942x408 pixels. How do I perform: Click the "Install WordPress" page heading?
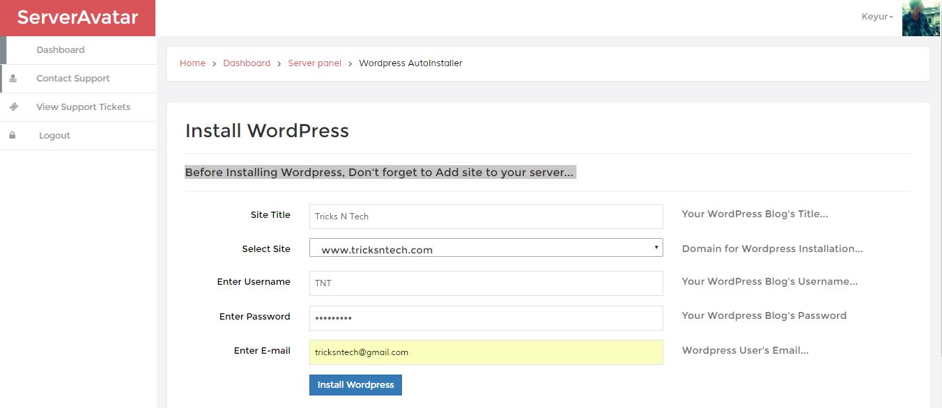[x=267, y=131]
